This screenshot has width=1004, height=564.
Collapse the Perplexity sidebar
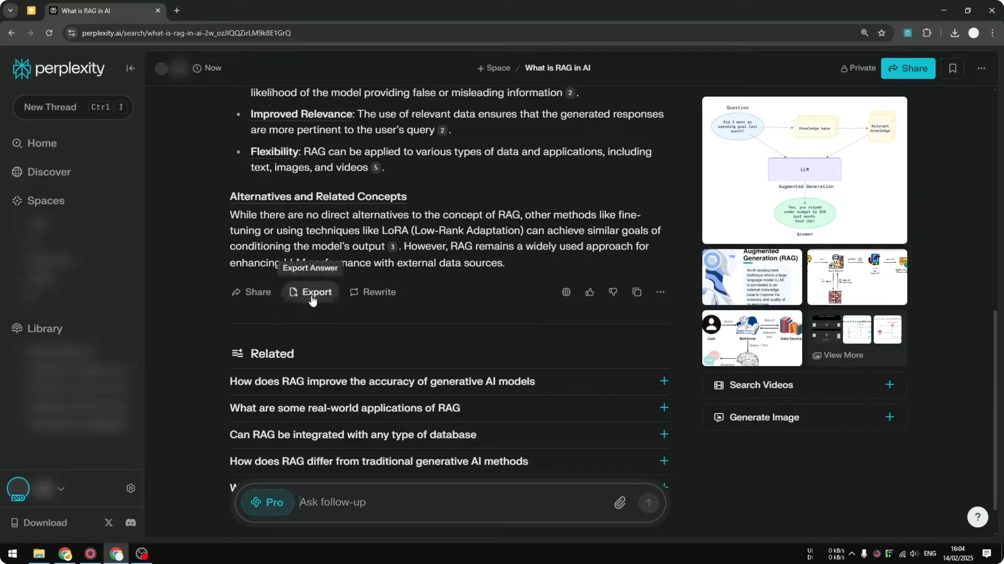(x=130, y=68)
